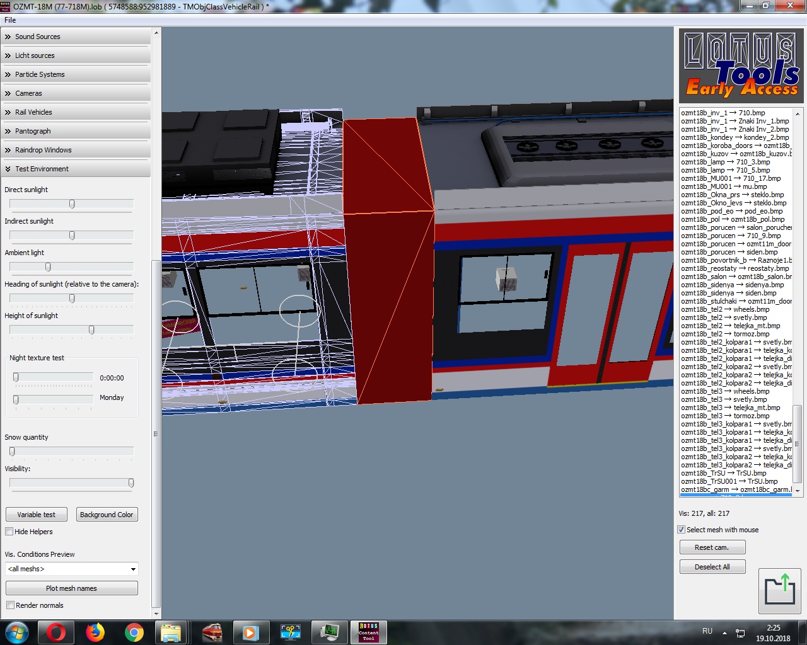Uncheck Select mesh with mouse
This screenshot has width=807, height=645.
click(x=681, y=530)
